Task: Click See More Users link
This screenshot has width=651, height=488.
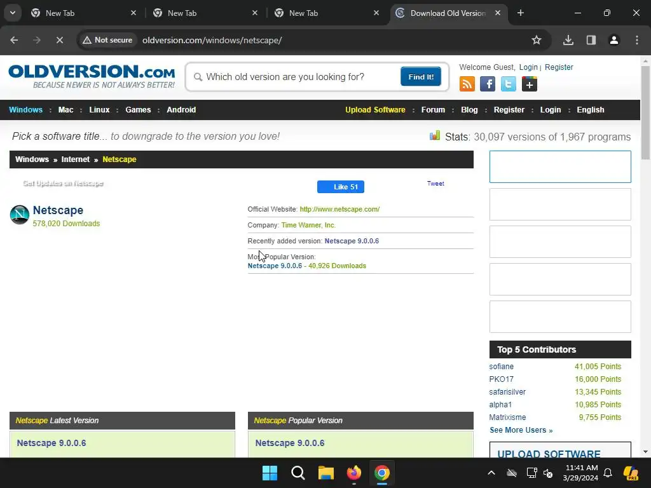Action: pos(521,430)
